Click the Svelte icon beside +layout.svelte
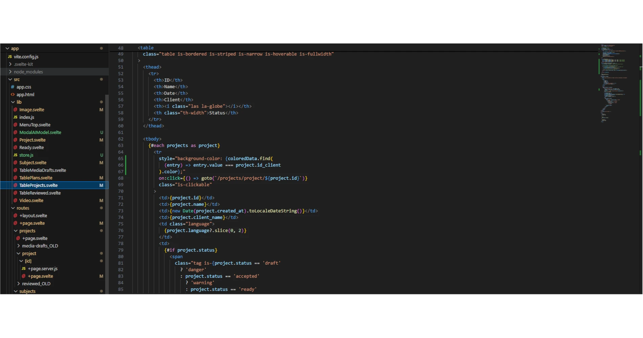643x338 pixels. pyautogui.click(x=15, y=216)
